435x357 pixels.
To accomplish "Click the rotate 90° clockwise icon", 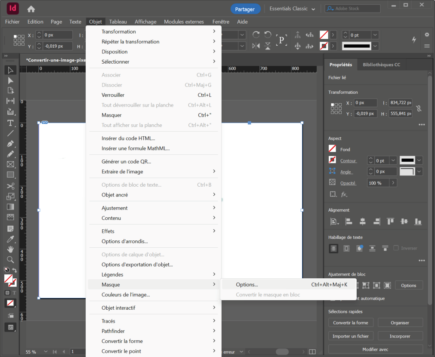I will tap(256, 35).
